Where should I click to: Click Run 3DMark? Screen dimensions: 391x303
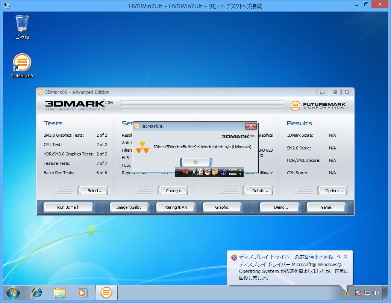[x=68, y=207]
